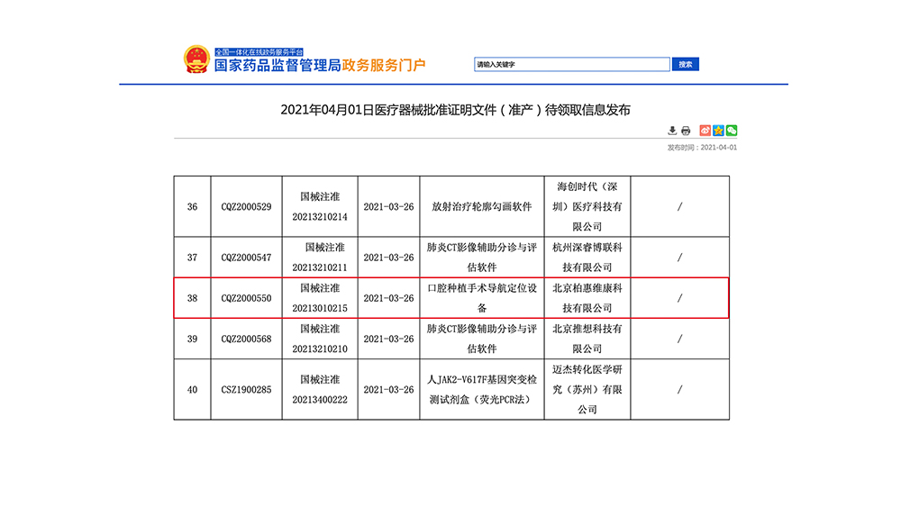Focus the 请输入关键字 search input field
The width and height of the screenshot is (901, 507).
(x=572, y=64)
